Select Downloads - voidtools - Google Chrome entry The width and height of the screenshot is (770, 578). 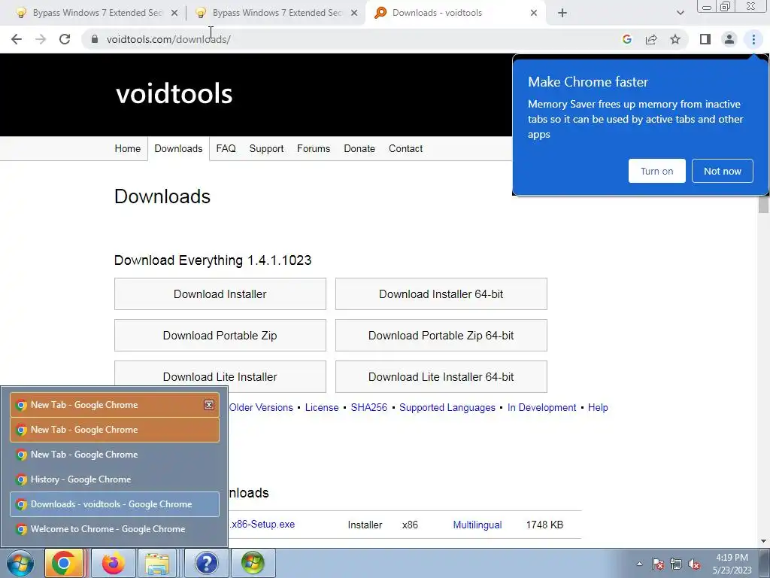114,504
